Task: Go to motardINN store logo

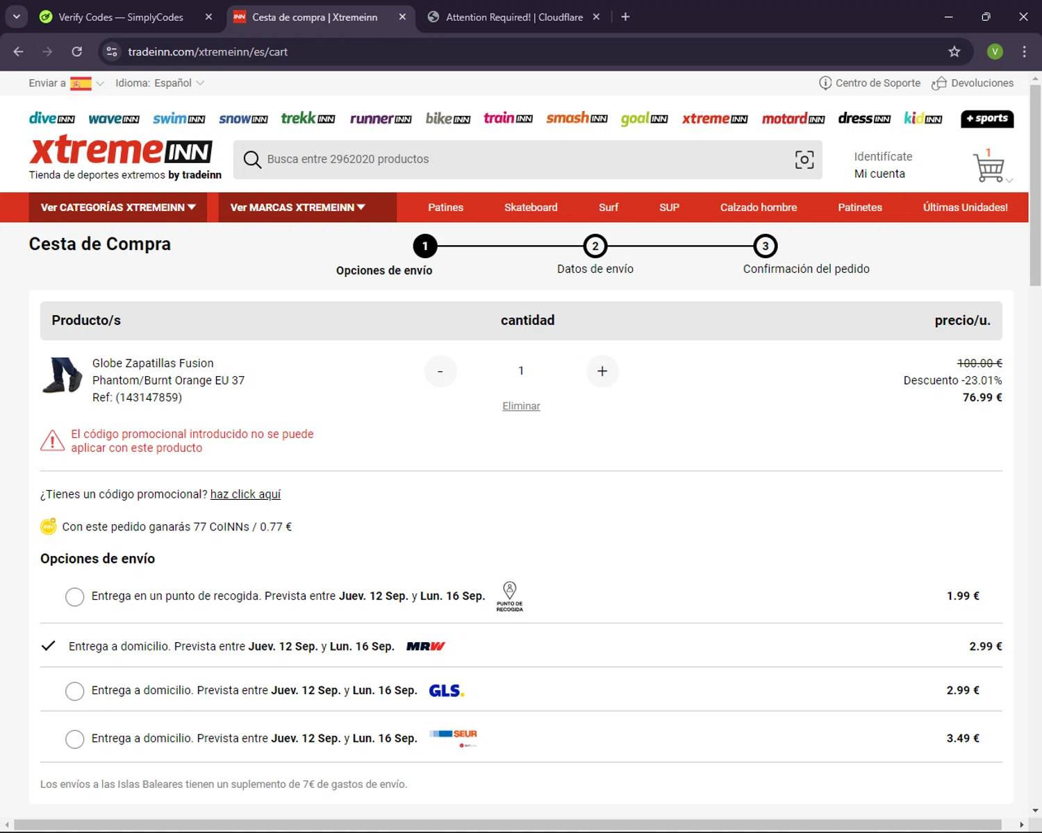Action: (x=793, y=119)
